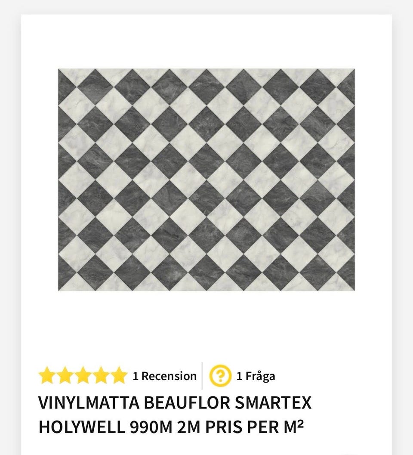Select the fourth yellow rating star
413x455 pixels.
(x=101, y=375)
